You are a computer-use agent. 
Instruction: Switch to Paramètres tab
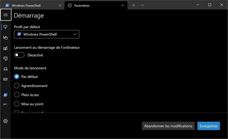point(96,5)
